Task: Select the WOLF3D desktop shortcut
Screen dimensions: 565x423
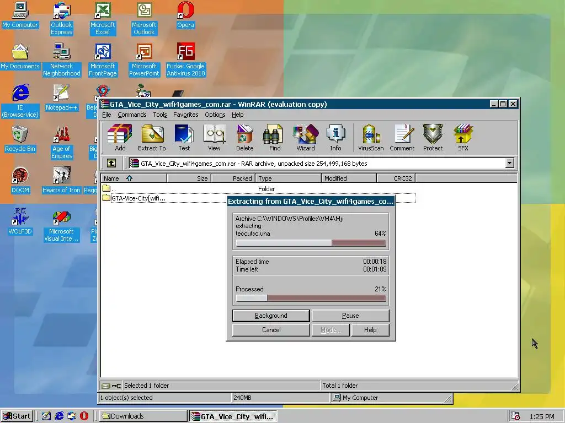Action: 20,221
